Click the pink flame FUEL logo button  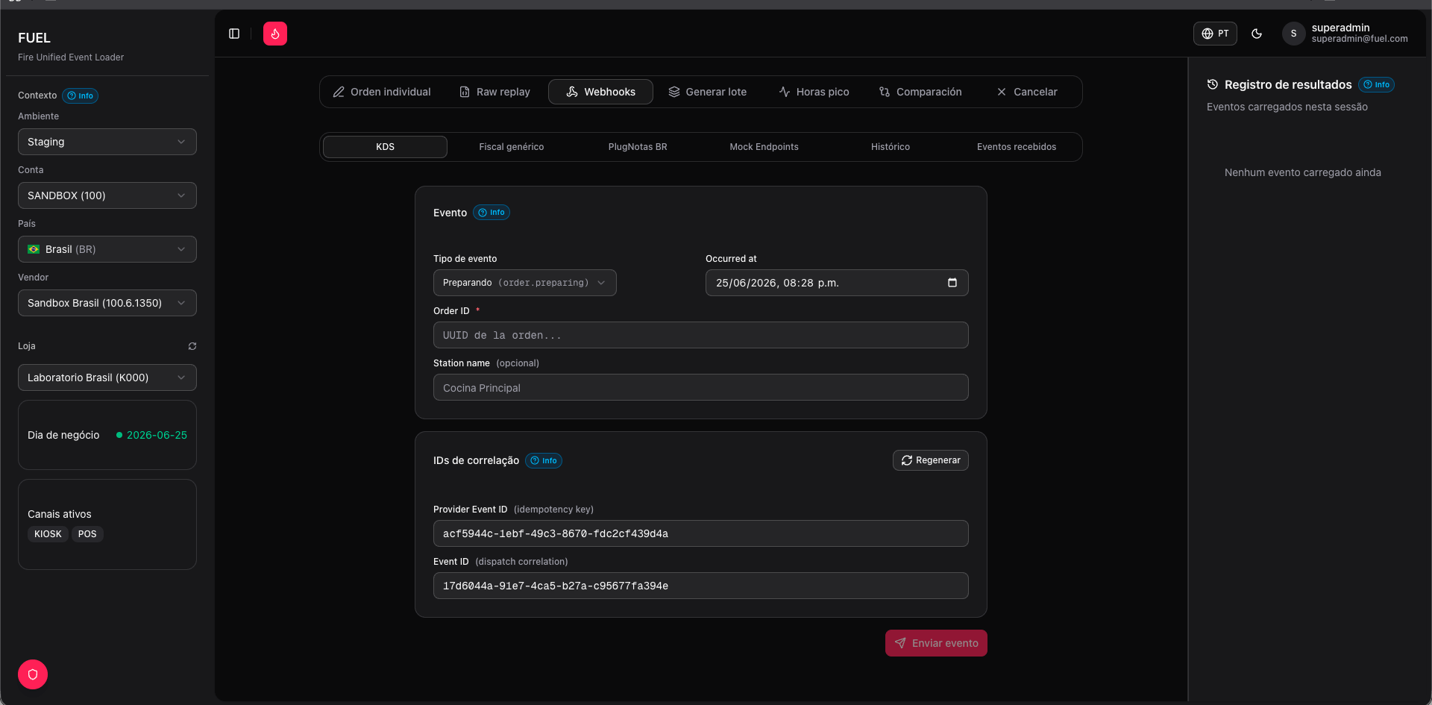[x=275, y=34]
